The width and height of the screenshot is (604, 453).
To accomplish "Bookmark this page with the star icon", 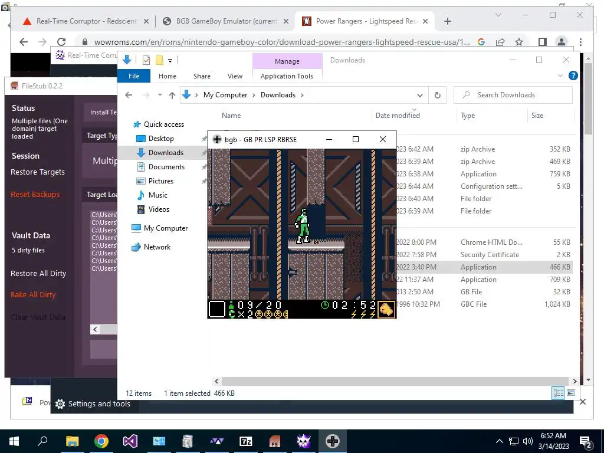I will click(x=519, y=42).
